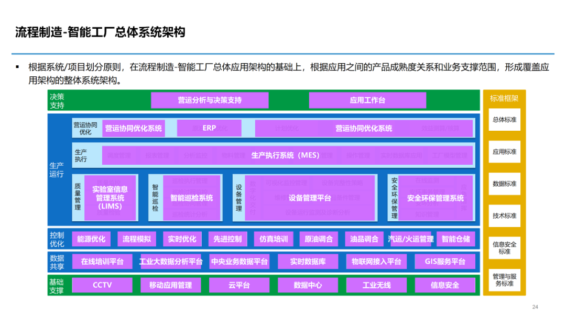The height and width of the screenshot is (318, 566).
Task: Click the 能源优化 box
Action: click(x=91, y=239)
